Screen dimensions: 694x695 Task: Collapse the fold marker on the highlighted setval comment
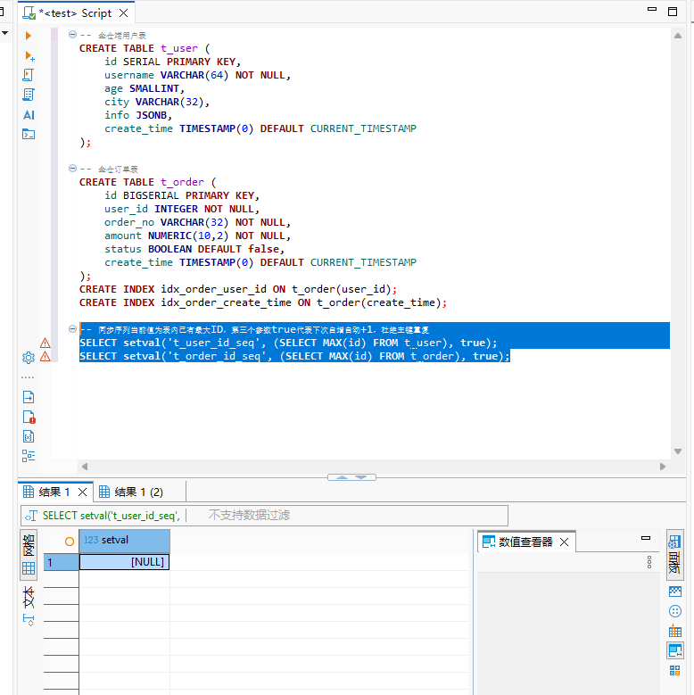coord(72,329)
